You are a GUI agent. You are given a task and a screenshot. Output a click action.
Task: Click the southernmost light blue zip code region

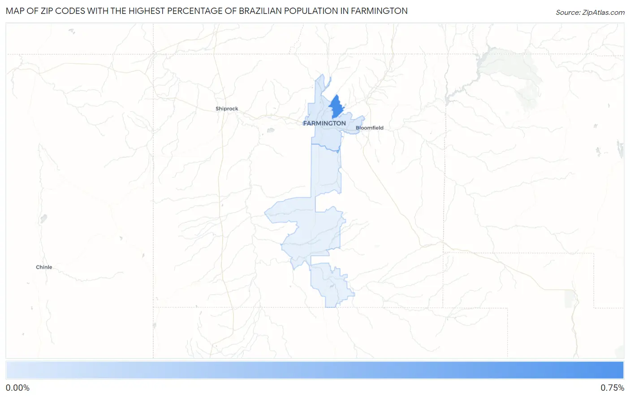pos(332,285)
